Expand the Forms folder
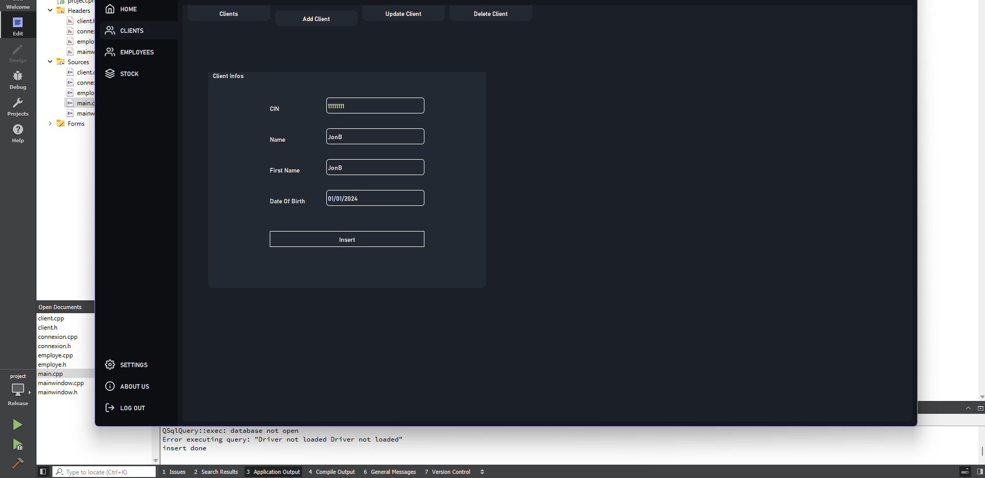This screenshot has width=985, height=478. (50, 123)
